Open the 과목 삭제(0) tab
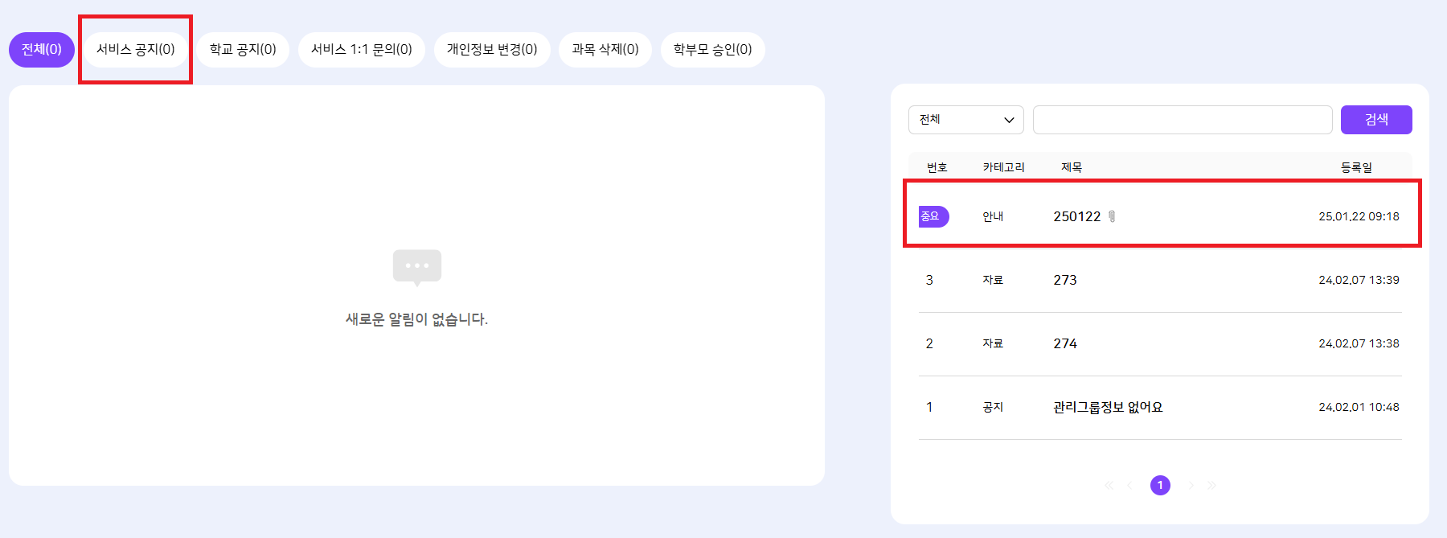Image resolution: width=1447 pixels, height=538 pixels. click(x=605, y=50)
